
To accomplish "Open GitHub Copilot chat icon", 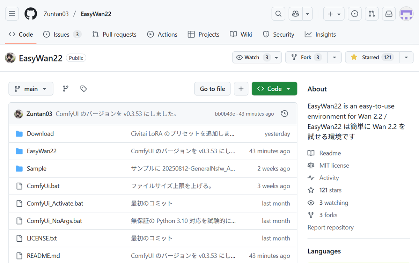I will (296, 14).
